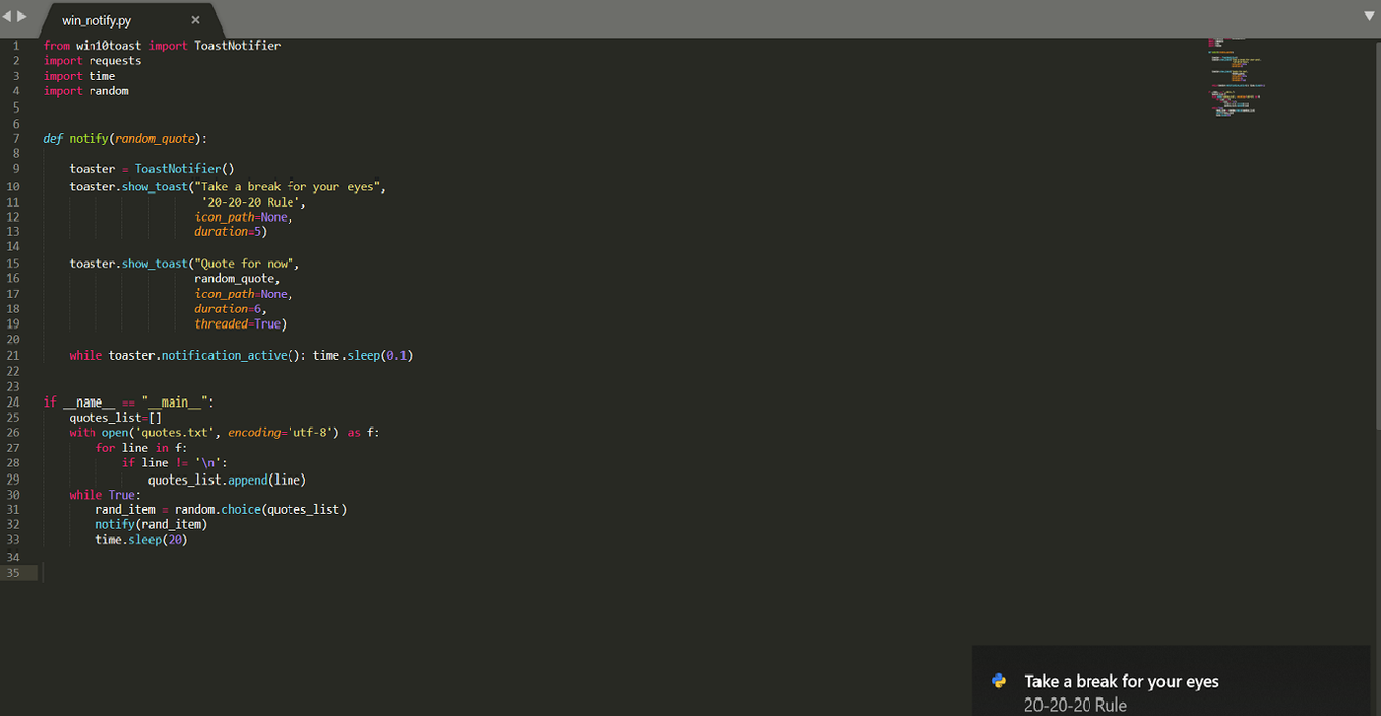Click notification_active on line 21

225,356
